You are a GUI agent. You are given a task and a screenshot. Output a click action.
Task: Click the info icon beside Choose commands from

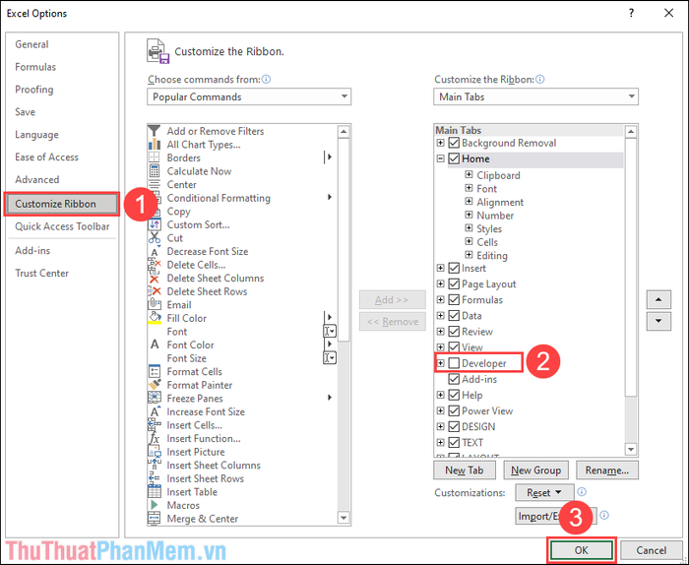point(267,79)
